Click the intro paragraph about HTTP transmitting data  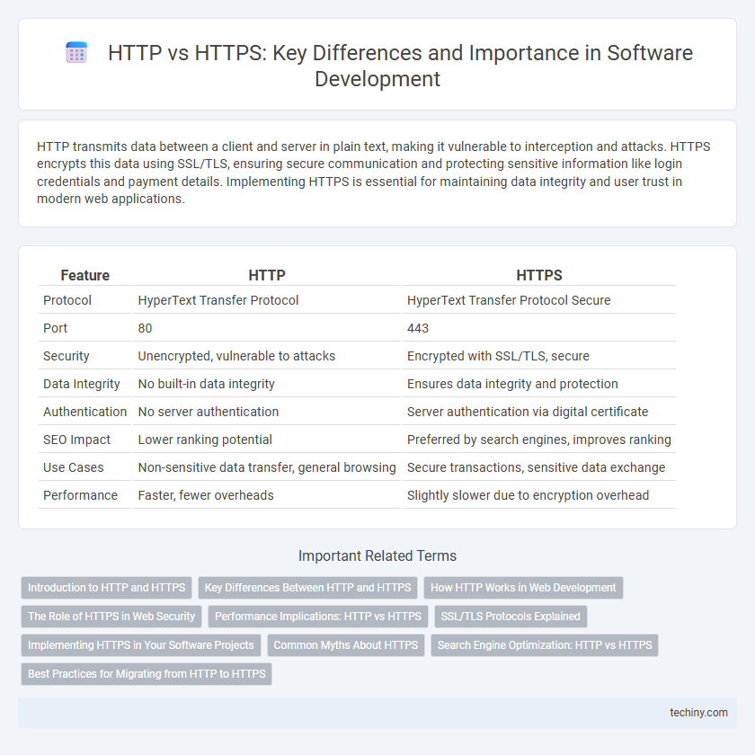point(374,173)
